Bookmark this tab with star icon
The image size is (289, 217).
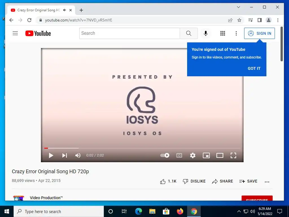click(x=239, y=20)
